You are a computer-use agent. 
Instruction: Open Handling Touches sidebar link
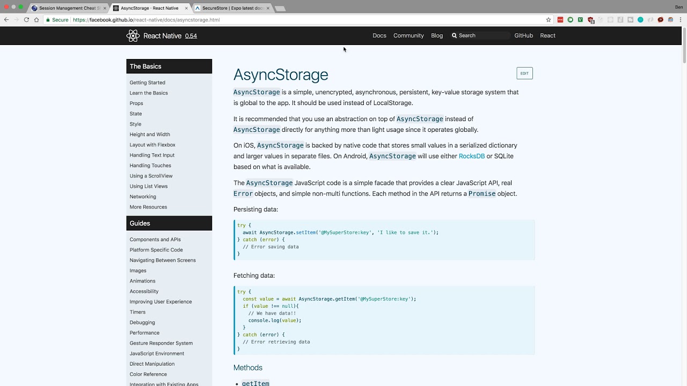pyautogui.click(x=150, y=166)
